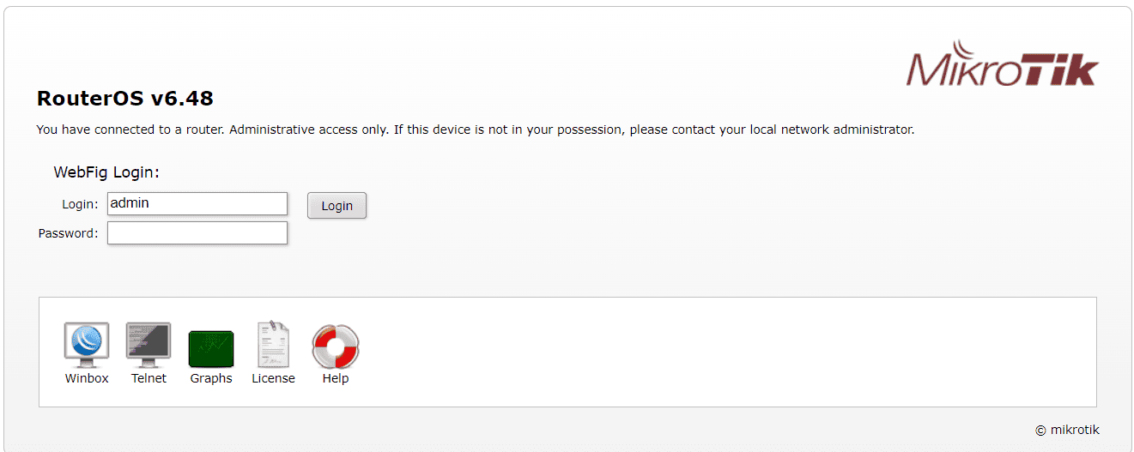
Task: Click the "Password:" field label
Action: pos(68,233)
